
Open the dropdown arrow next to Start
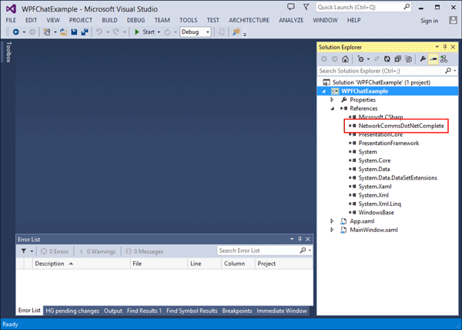159,32
